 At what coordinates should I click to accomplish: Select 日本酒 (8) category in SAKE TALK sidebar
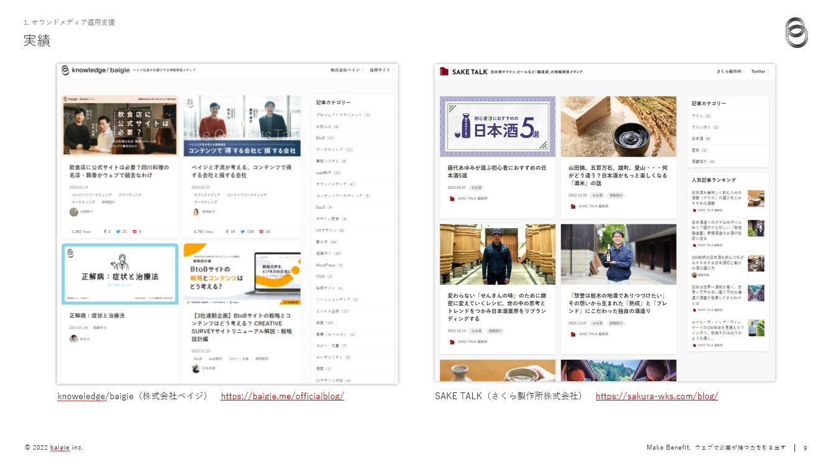(x=701, y=139)
